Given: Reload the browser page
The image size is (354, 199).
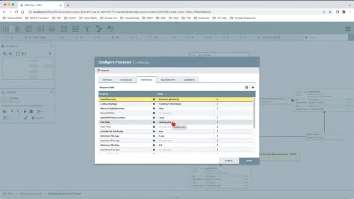Looking at the screenshot, I should pyautogui.click(x=16, y=12).
